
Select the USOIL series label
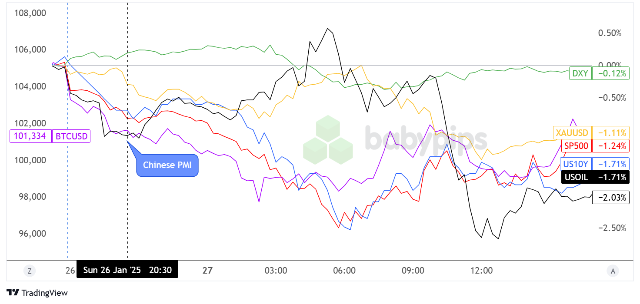click(576, 177)
